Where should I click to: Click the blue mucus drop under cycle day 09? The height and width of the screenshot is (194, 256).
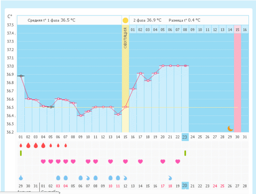coord(80,178)
